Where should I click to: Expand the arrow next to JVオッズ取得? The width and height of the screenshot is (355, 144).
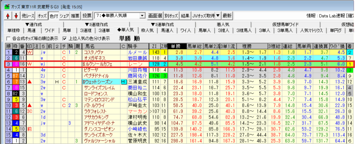(x=218, y=16)
